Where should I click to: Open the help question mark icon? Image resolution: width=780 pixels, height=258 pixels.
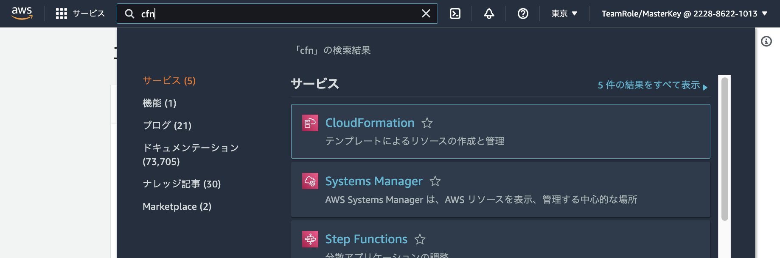point(523,14)
